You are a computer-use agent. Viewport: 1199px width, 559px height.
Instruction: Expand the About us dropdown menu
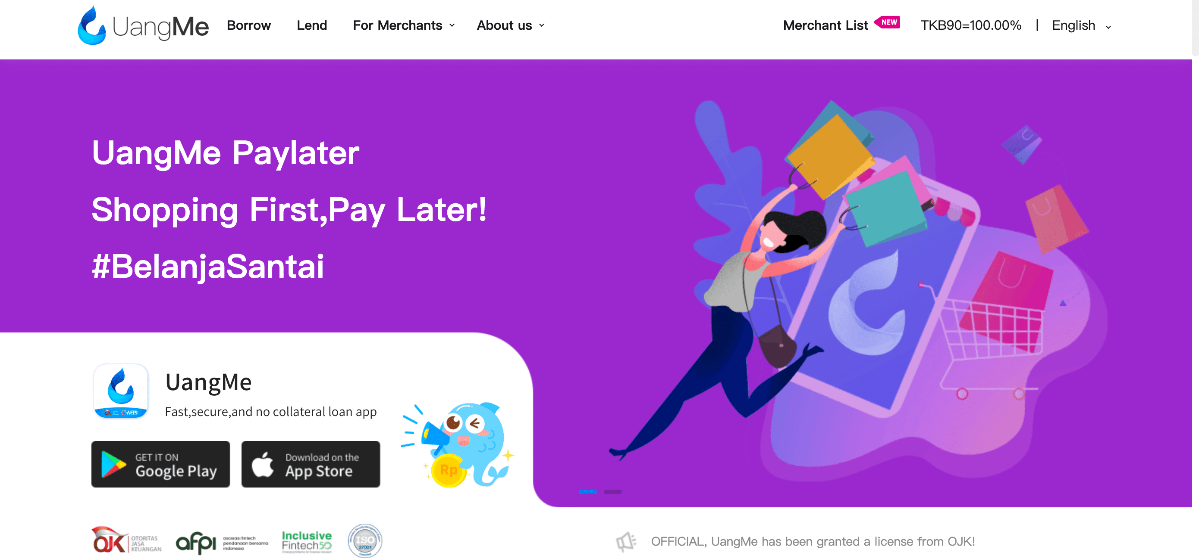click(511, 25)
